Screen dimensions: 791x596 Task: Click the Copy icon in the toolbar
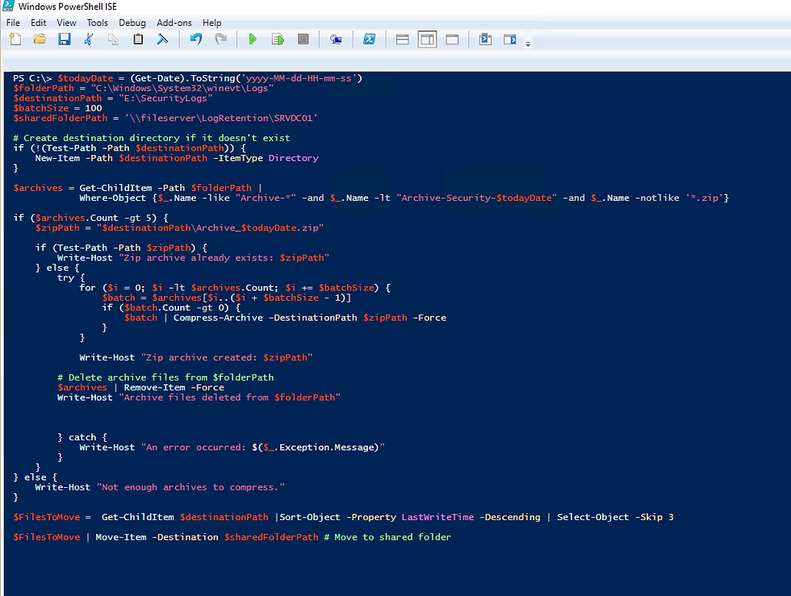[113, 40]
